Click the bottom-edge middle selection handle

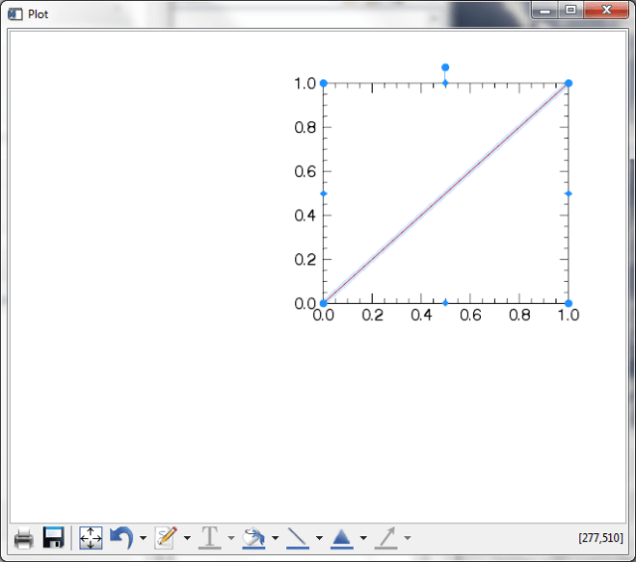(x=445, y=303)
